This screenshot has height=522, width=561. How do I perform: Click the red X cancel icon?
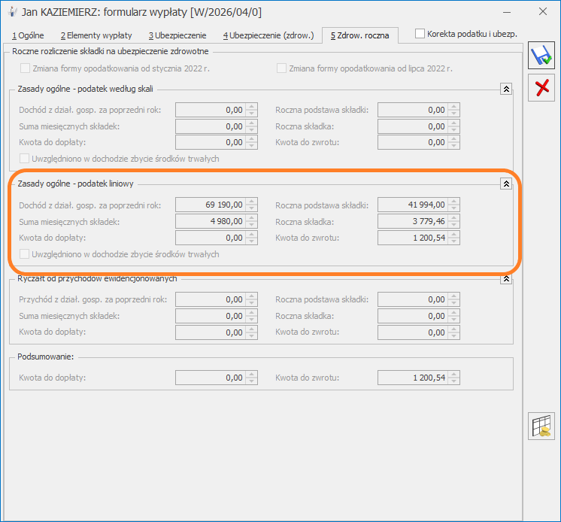541,88
